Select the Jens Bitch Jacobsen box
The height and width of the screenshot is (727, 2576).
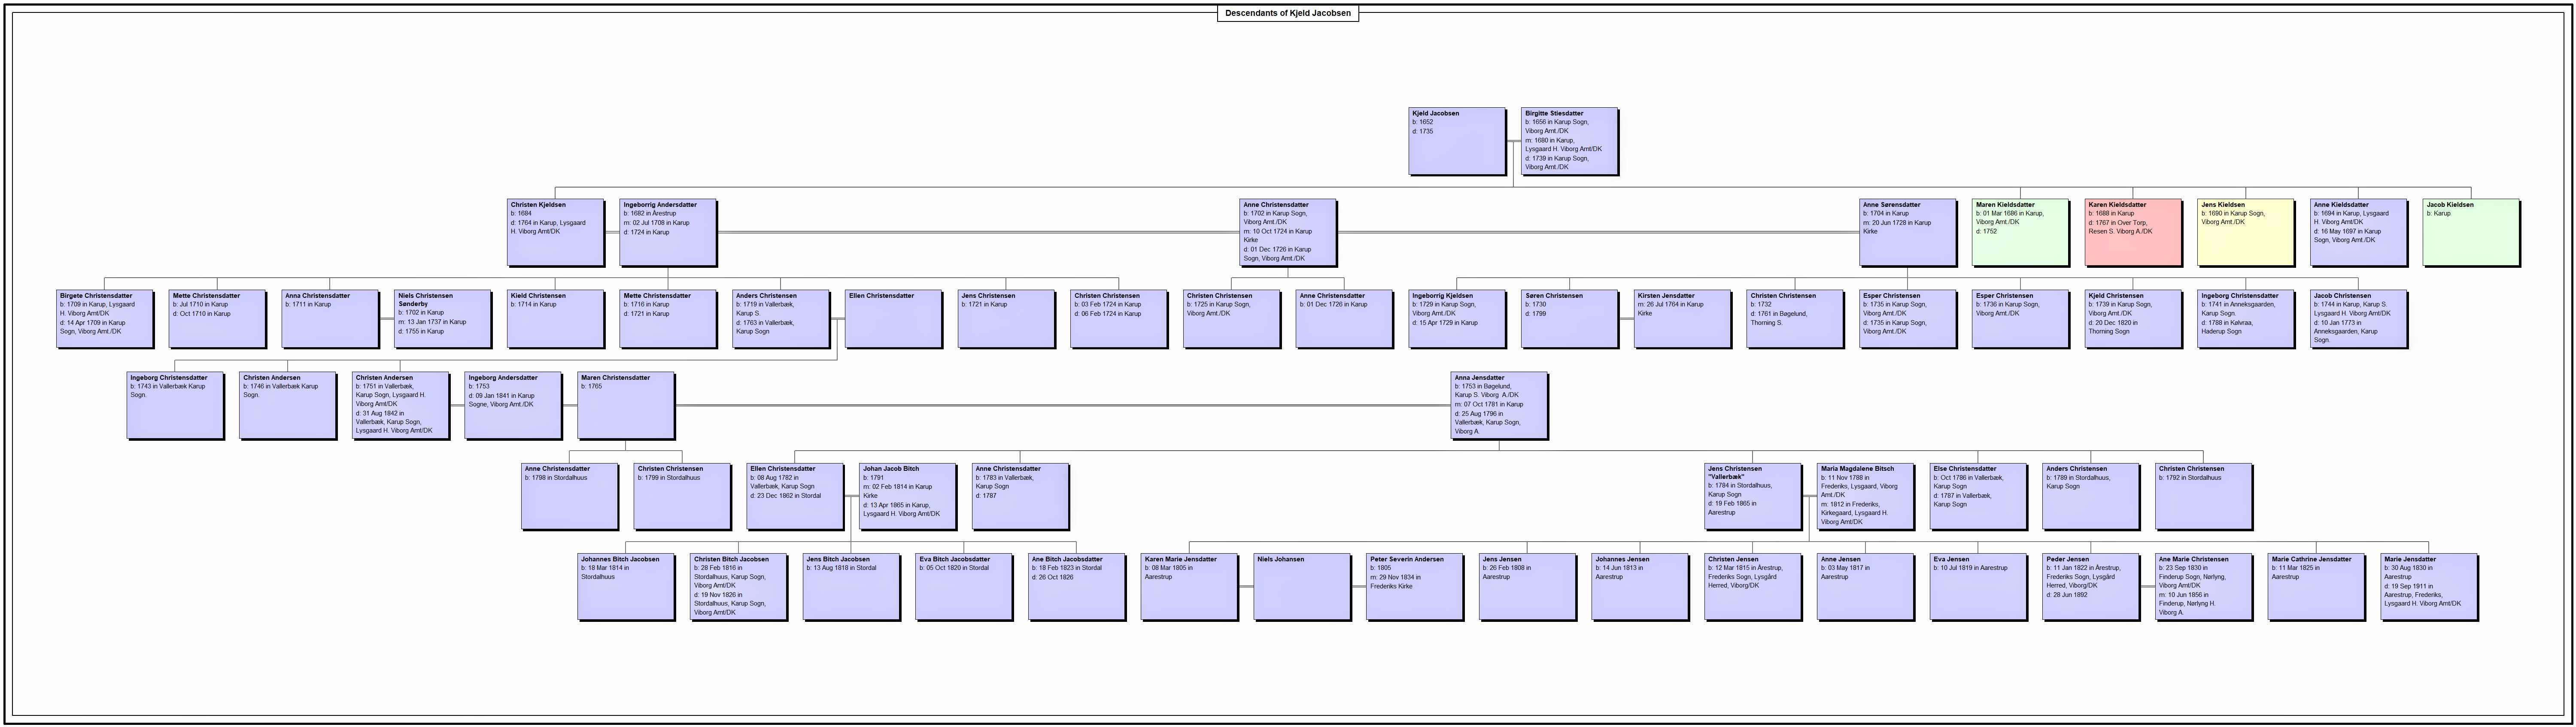coord(851,587)
